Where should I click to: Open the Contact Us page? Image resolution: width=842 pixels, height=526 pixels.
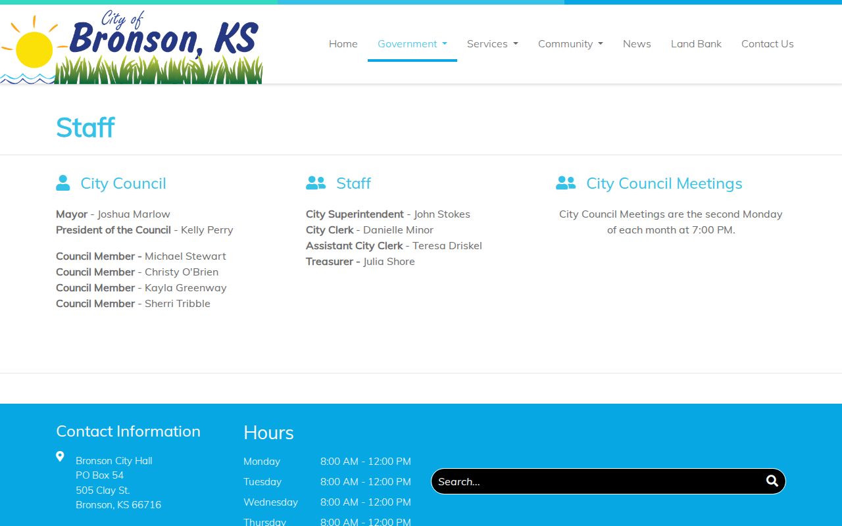[x=768, y=43]
